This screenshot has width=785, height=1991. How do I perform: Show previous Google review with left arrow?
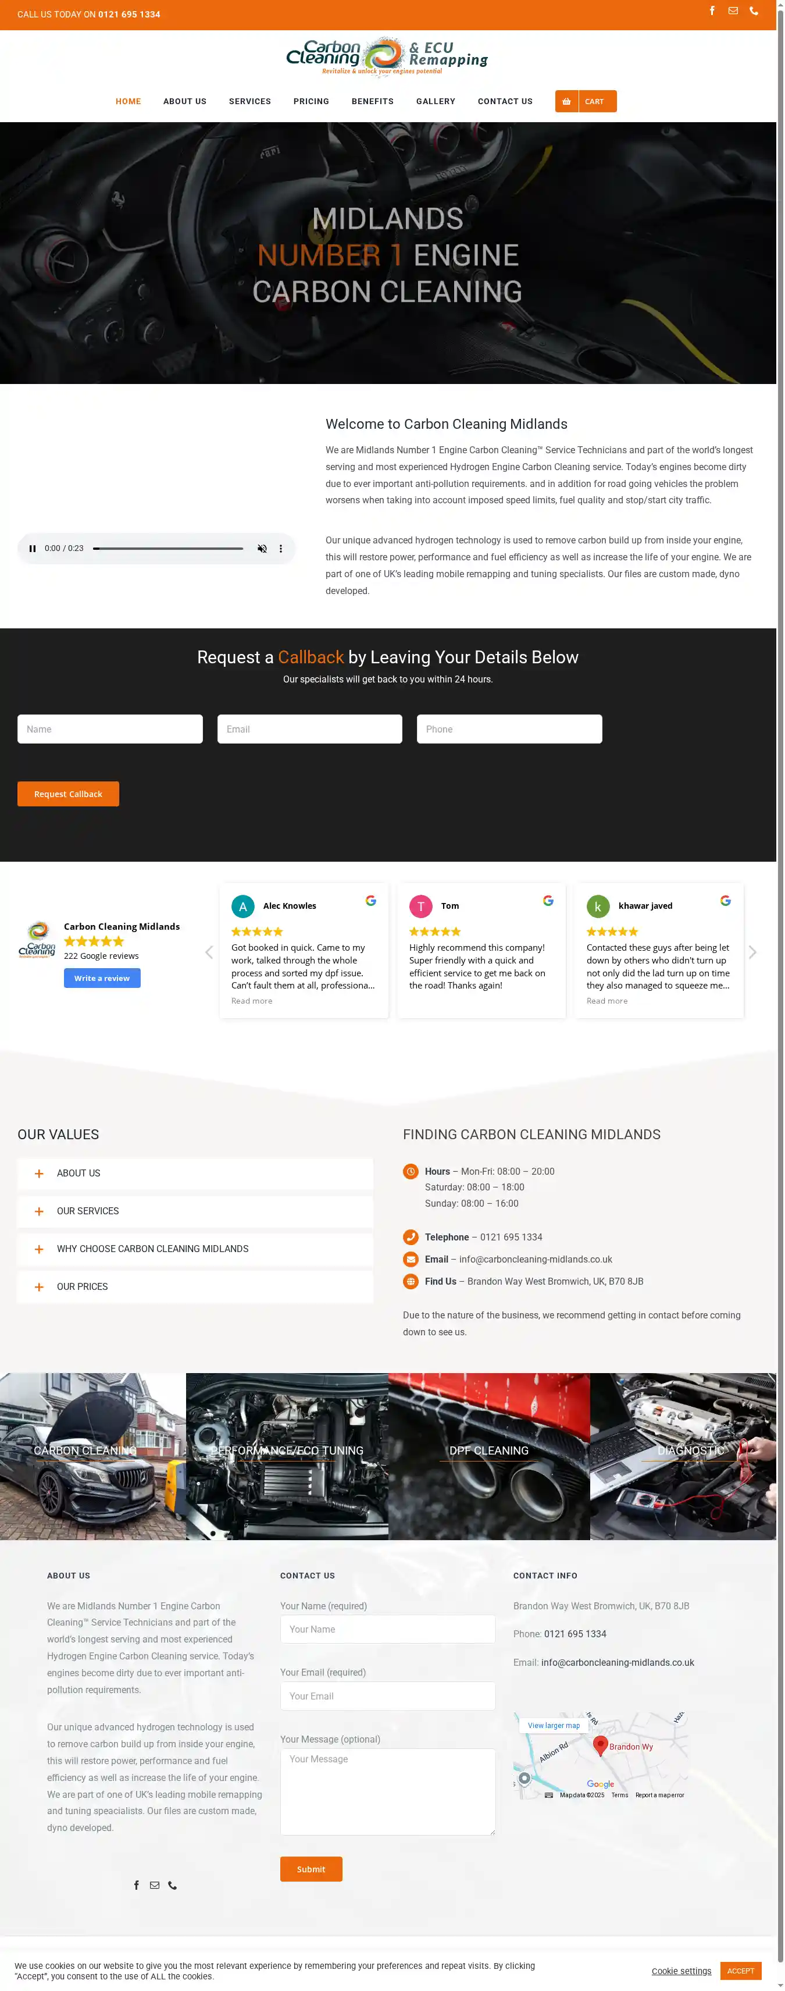(209, 952)
